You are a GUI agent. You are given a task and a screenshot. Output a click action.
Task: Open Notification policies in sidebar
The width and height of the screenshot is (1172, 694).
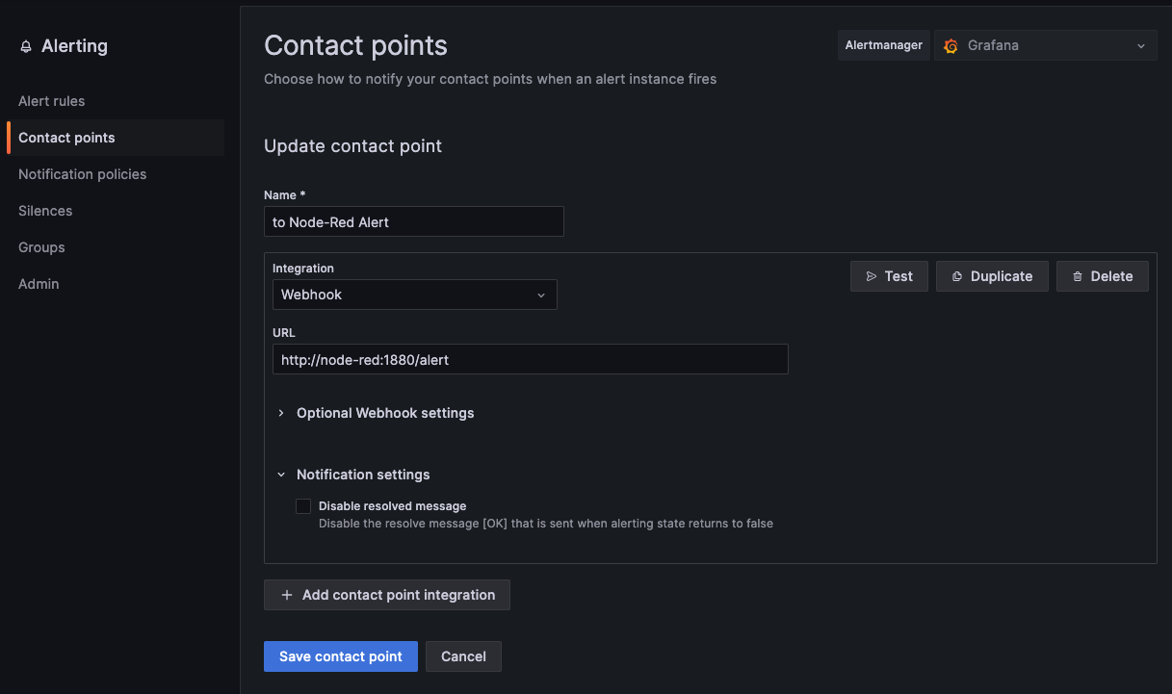click(x=83, y=174)
